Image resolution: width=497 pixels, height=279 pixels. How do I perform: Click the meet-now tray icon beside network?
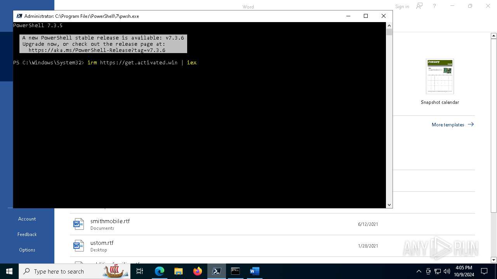tap(428, 271)
